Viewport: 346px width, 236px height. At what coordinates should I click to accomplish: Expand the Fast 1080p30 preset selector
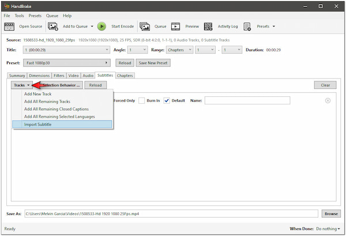click(x=67, y=63)
